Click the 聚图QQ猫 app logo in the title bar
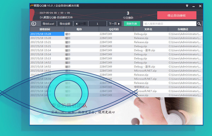 coord(32,6)
